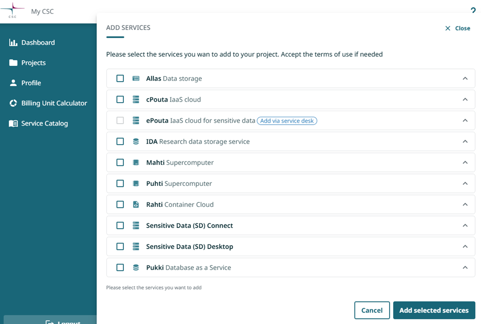
Task: Expand IDA Research data storage details
Action: tap(465, 141)
